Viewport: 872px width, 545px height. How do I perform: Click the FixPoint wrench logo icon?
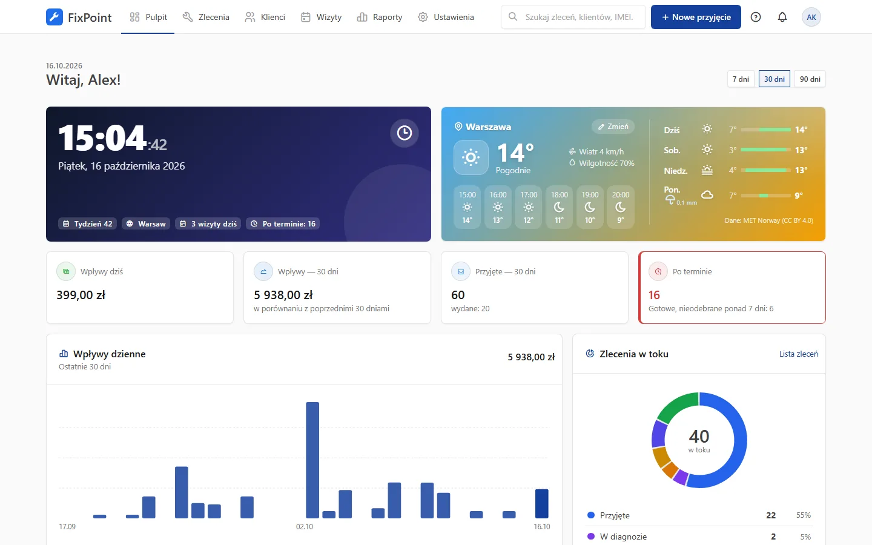(54, 17)
